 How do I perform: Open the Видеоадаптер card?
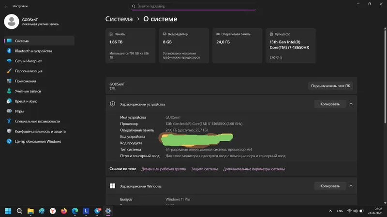point(184,45)
